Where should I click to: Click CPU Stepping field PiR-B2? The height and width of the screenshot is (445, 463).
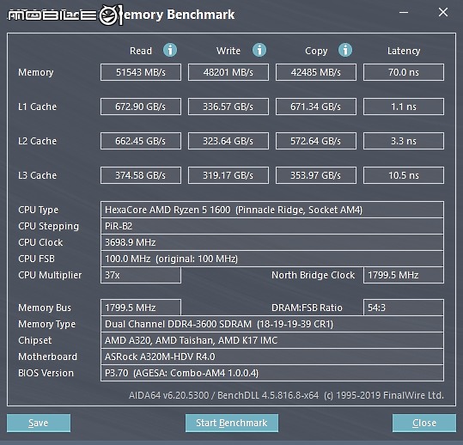(x=272, y=226)
